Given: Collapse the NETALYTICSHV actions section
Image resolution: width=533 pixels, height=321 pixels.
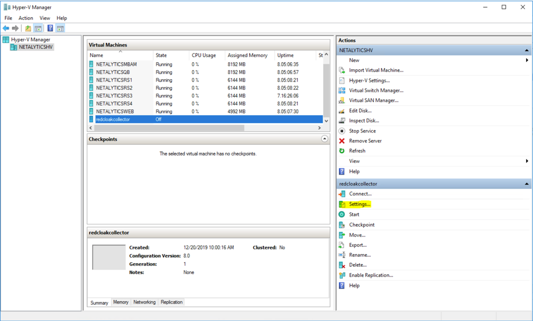Looking at the screenshot, I should click(527, 50).
